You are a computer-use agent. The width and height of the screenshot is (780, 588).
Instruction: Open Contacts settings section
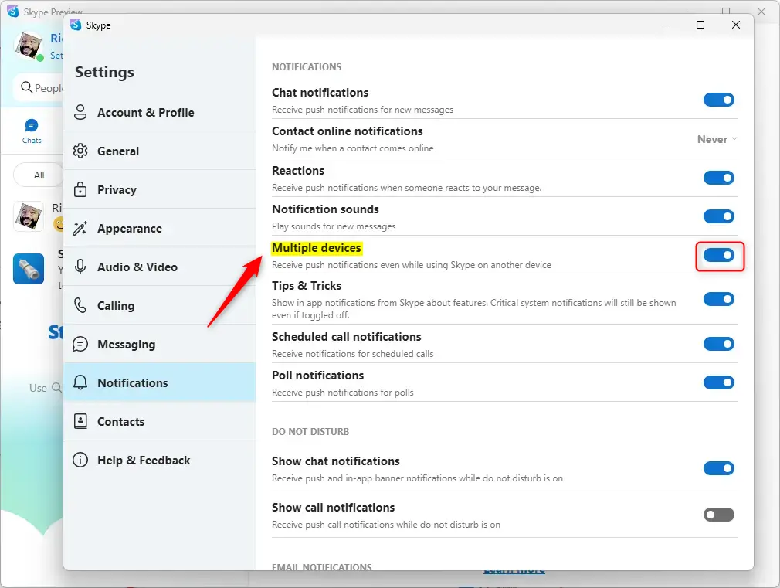tap(160, 421)
